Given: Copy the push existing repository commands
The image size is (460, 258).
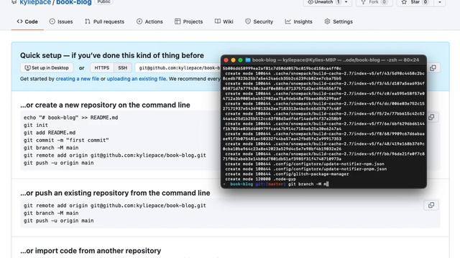Looking at the screenshot, I should point(431,205).
